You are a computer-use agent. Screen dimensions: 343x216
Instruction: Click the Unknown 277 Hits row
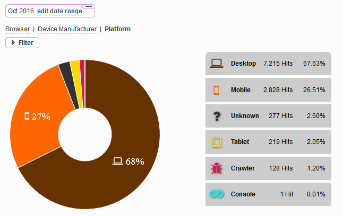[x=268, y=116]
